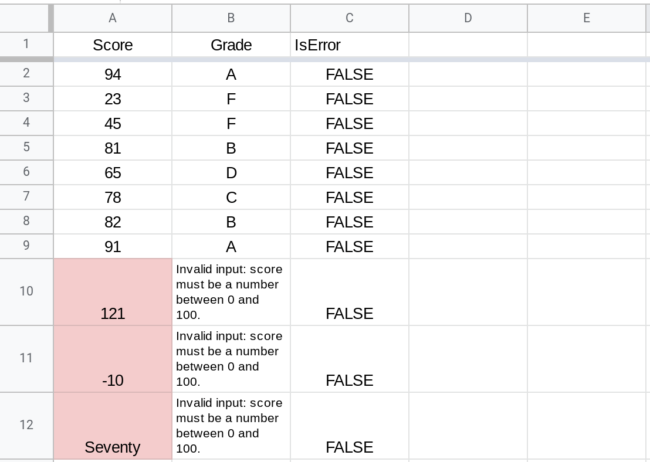This screenshot has height=462, width=650.
Task: Select empty cell D5
Action: (x=468, y=148)
